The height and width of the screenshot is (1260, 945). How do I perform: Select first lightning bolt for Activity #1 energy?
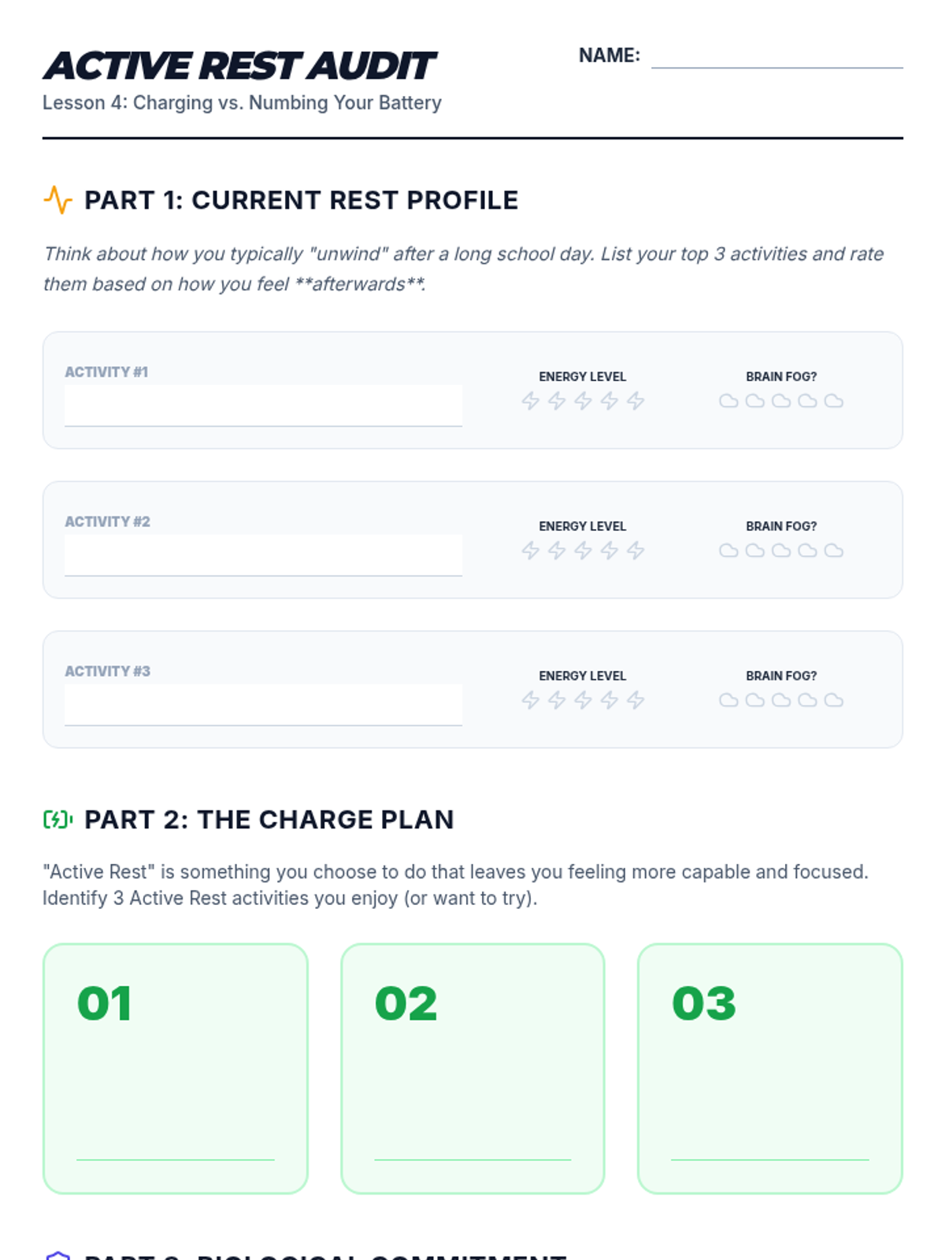(x=530, y=401)
